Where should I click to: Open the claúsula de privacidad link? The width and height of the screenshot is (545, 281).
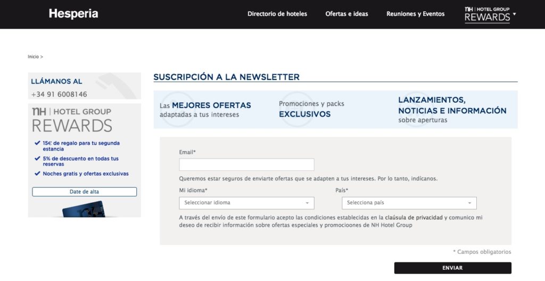pos(414,218)
